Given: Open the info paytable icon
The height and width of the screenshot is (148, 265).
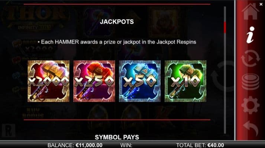Looking at the screenshot, I should [x=251, y=35].
